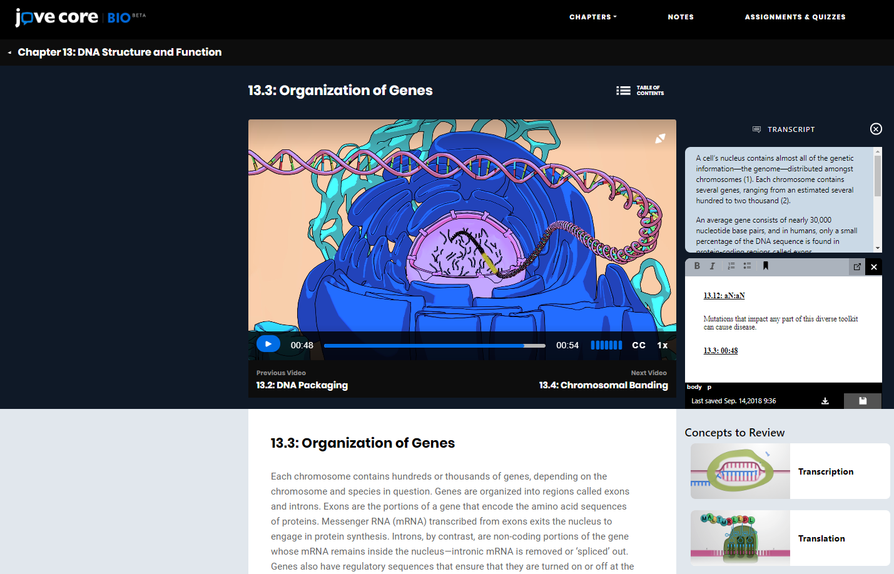Toggle closed captions with CC
Image resolution: width=894 pixels, height=574 pixels.
[639, 345]
